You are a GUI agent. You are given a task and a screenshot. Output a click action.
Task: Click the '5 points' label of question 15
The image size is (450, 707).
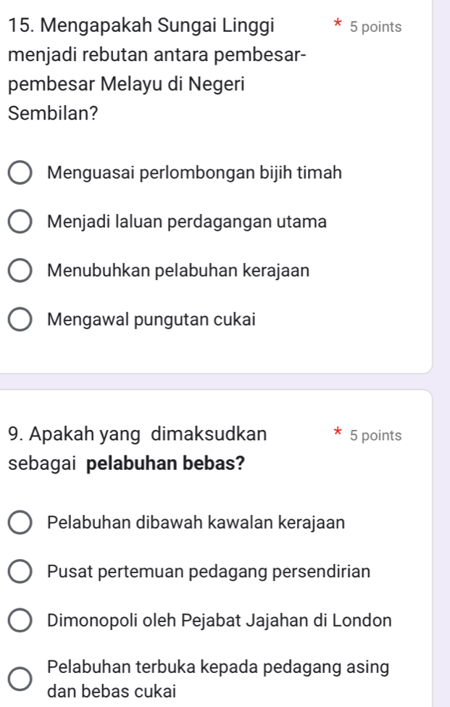(x=375, y=27)
